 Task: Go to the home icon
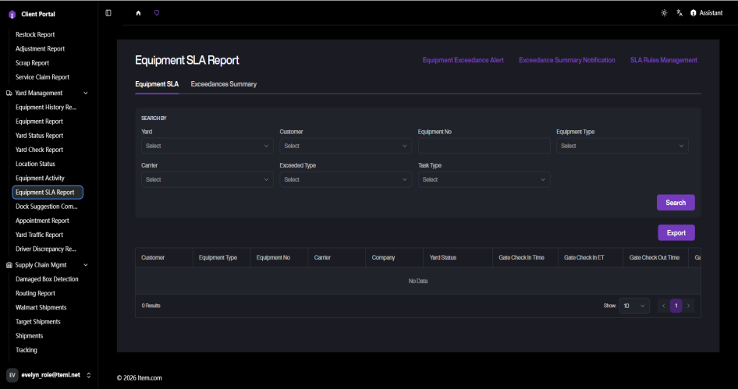[x=138, y=13]
